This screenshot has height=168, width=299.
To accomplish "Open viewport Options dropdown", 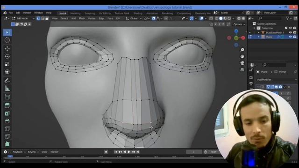I will (239, 24).
